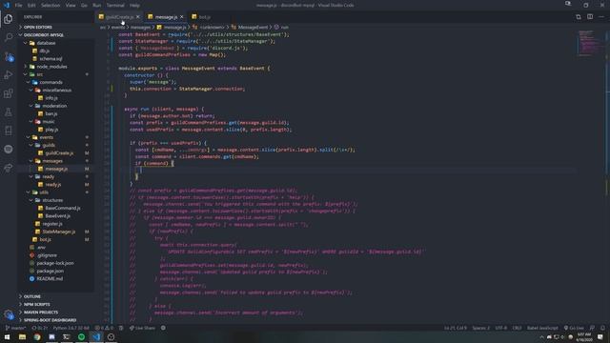Open the Run and Debug view
610x343 pixels.
click(9, 74)
